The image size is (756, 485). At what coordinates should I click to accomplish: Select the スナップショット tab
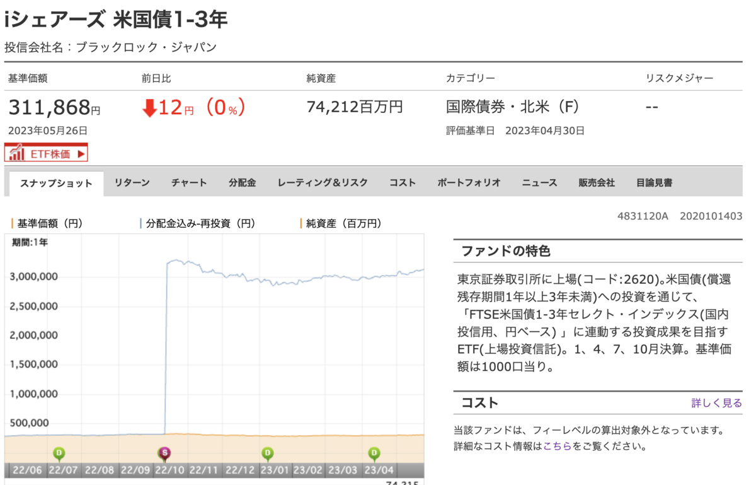click(56, 184)
